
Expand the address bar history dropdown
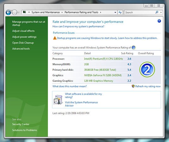point(115,12)
